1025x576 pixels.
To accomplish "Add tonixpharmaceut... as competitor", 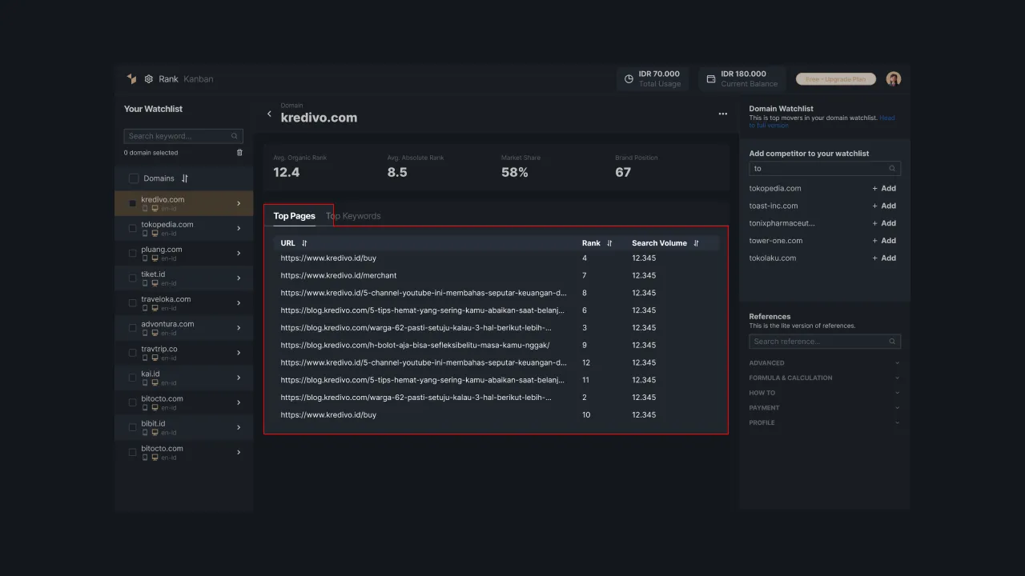I will point(884,223).
